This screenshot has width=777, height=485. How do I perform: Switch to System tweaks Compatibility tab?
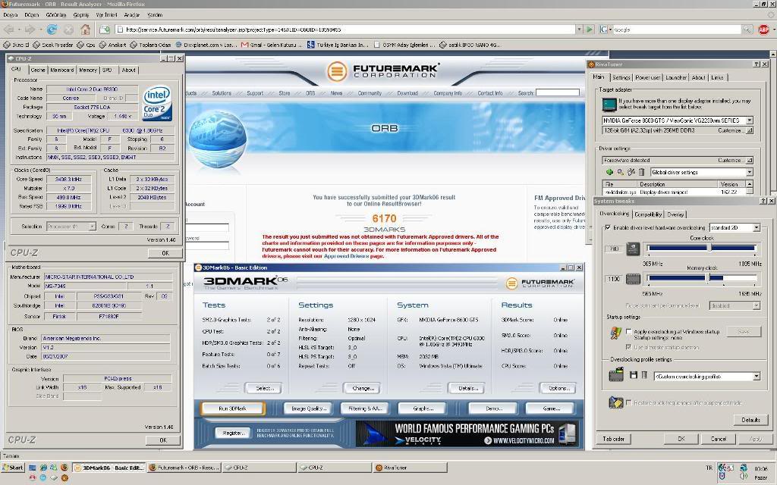(648, 214)
